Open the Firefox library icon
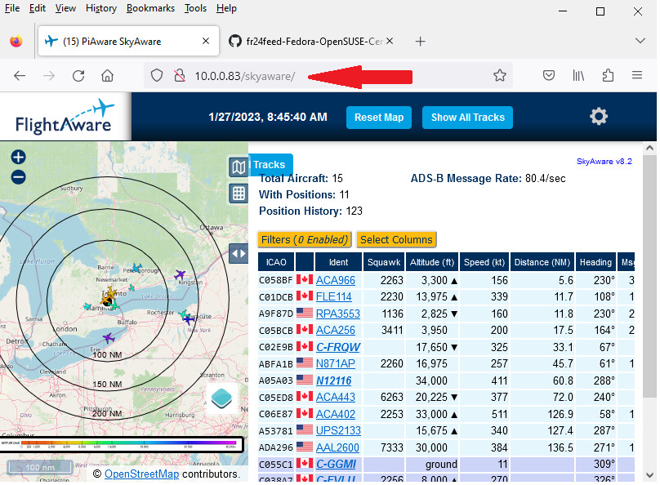This screenshot has height=485, width=660. pos(578,76)
